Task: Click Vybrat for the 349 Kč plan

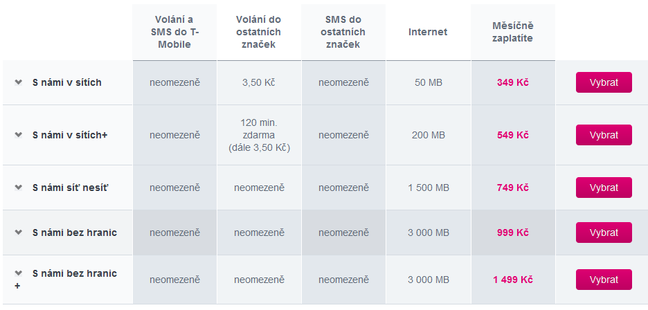Action: tap(604, 82)
